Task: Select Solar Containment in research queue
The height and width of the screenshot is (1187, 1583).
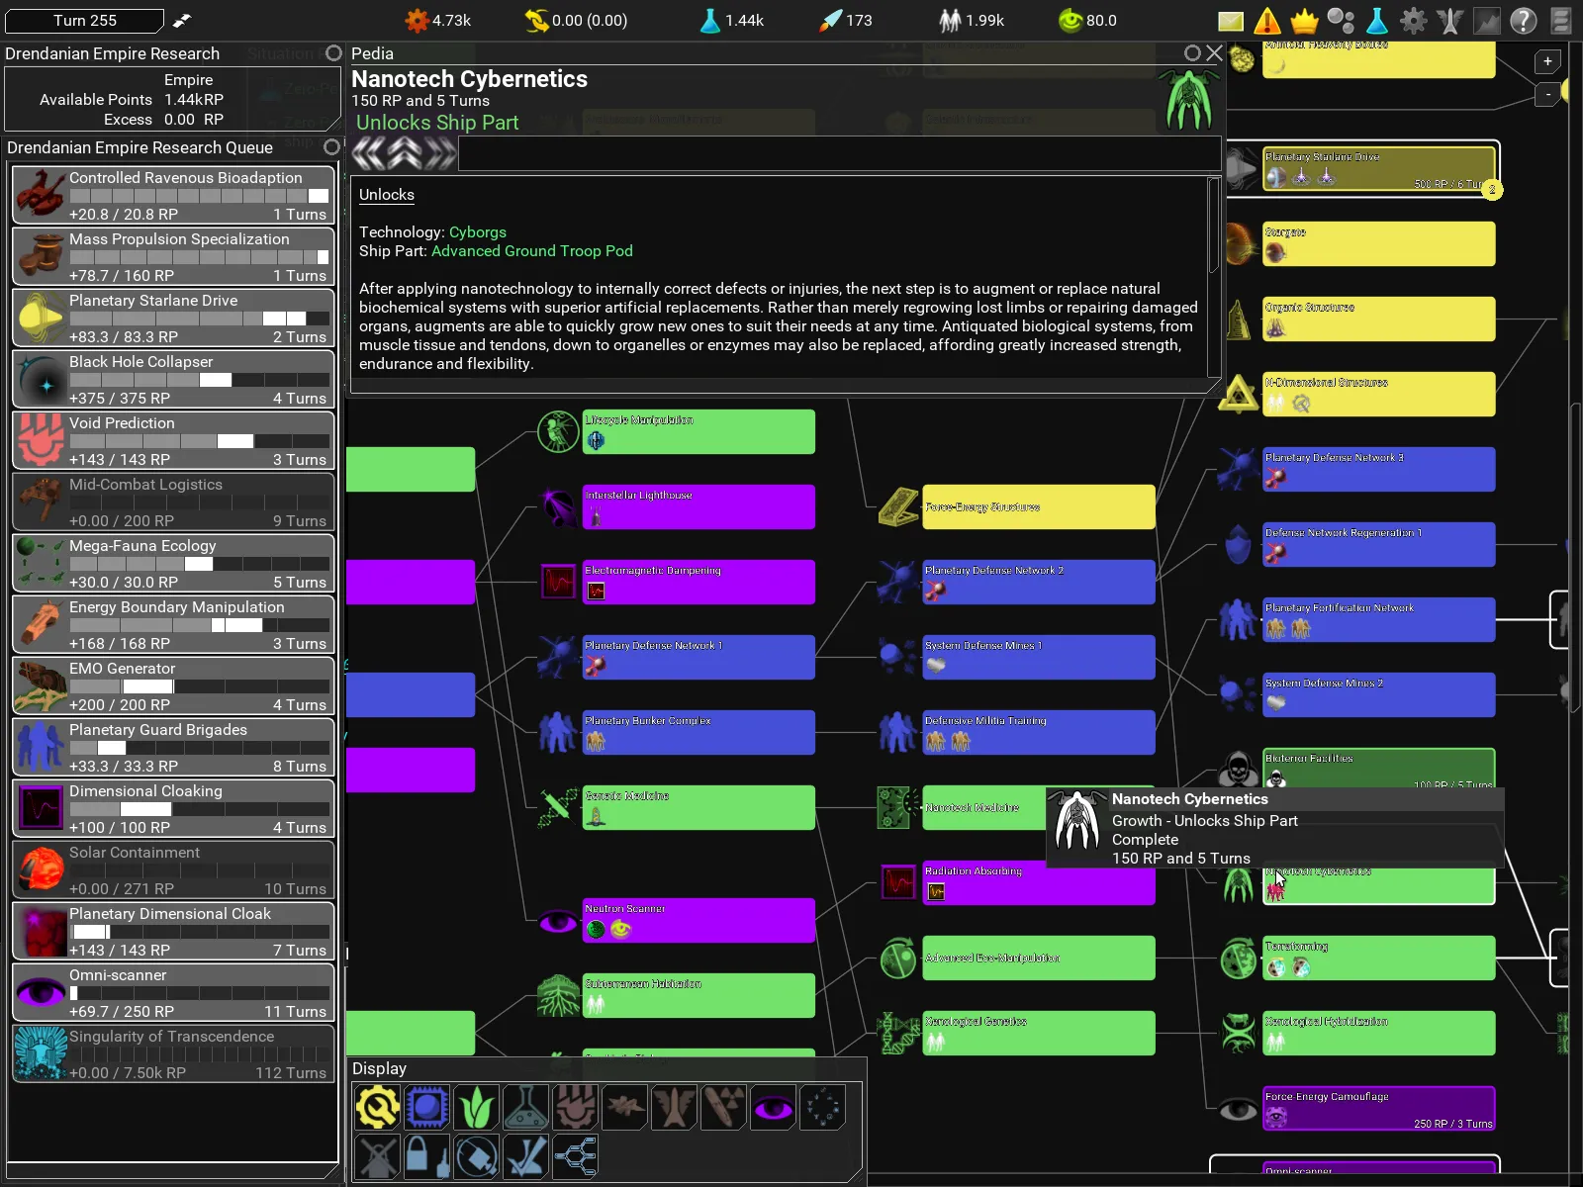Action: click(173, 869)
